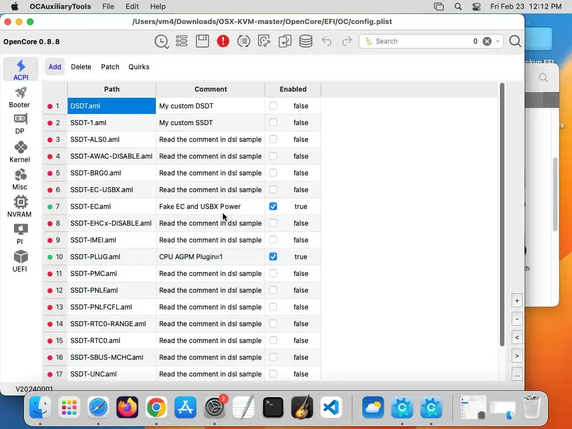572x429 pixels.
Task: Open Firefox from the dock
Action: pos(127,407)
